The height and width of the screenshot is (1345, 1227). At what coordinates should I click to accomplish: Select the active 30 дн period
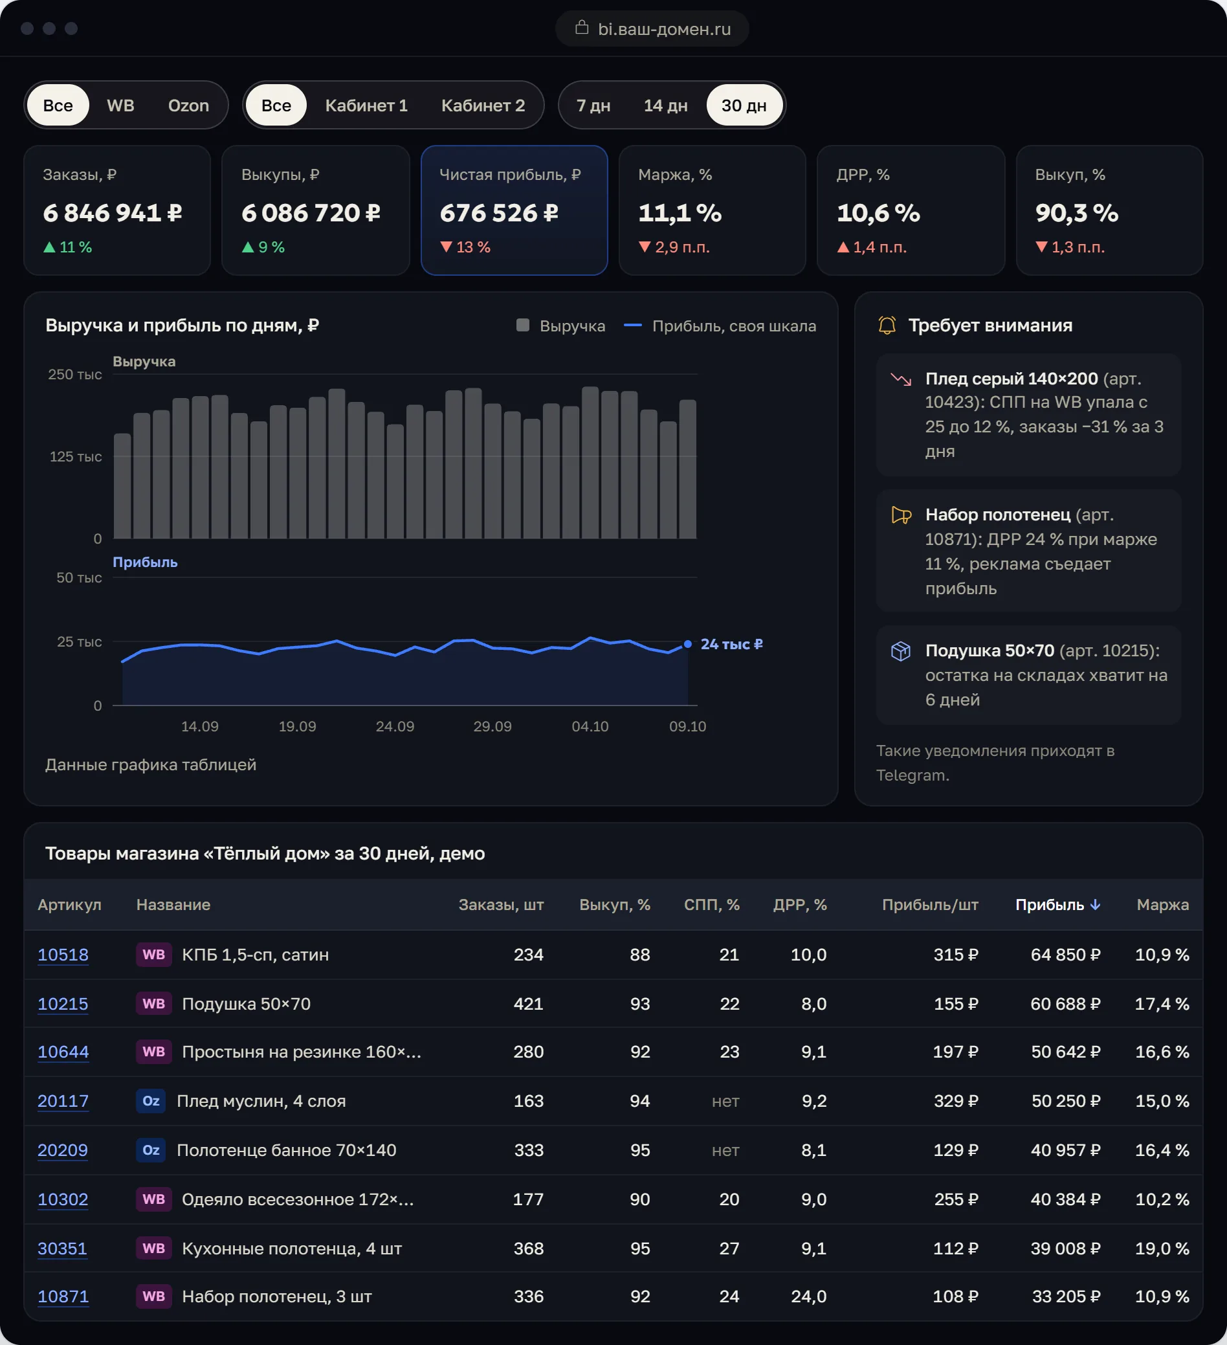744,106
